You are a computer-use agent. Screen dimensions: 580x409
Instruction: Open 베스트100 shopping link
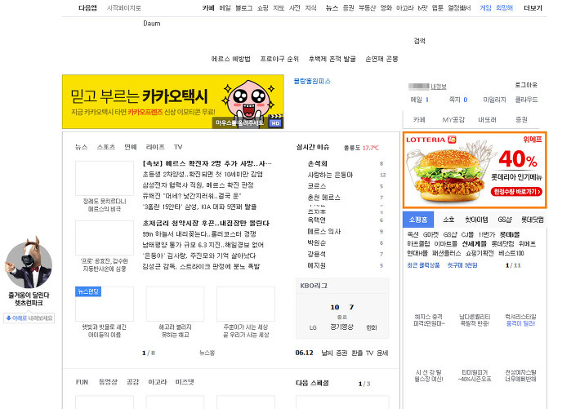pyautogui.click(x=511, y=253)
